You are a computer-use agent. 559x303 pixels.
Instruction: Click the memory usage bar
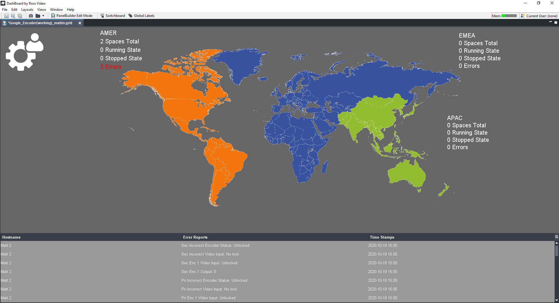[509, 16]
